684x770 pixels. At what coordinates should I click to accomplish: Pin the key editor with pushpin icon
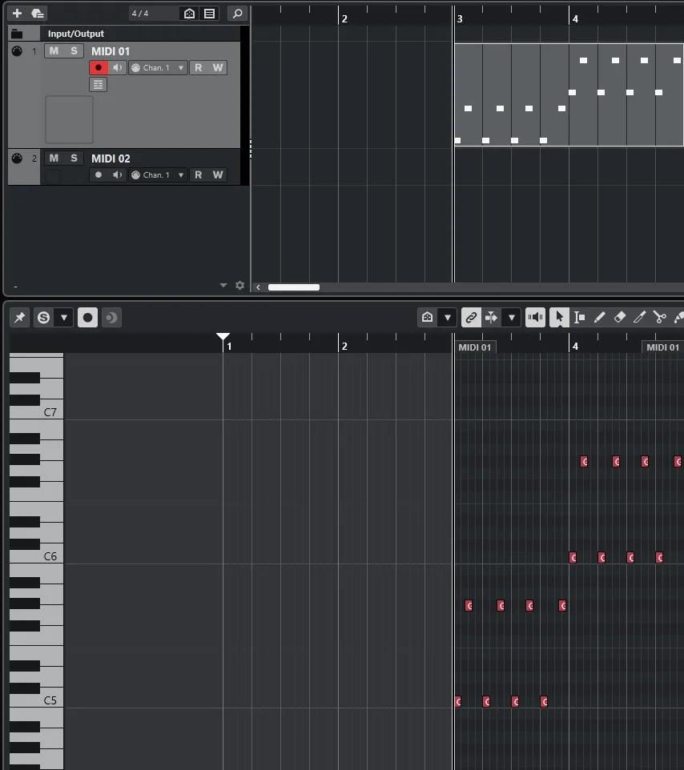pos(20,317)
